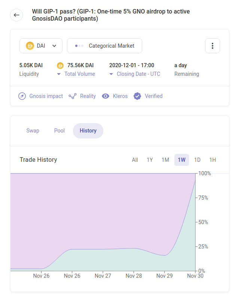Click the Categorical Market button

(104, 46)
